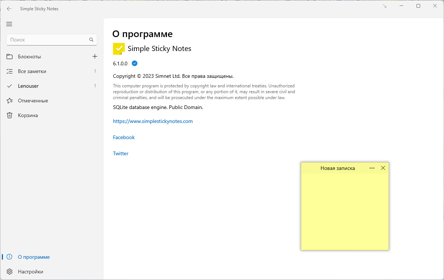
Task: Open the sticky note three-dots menu
Action: 372,168
